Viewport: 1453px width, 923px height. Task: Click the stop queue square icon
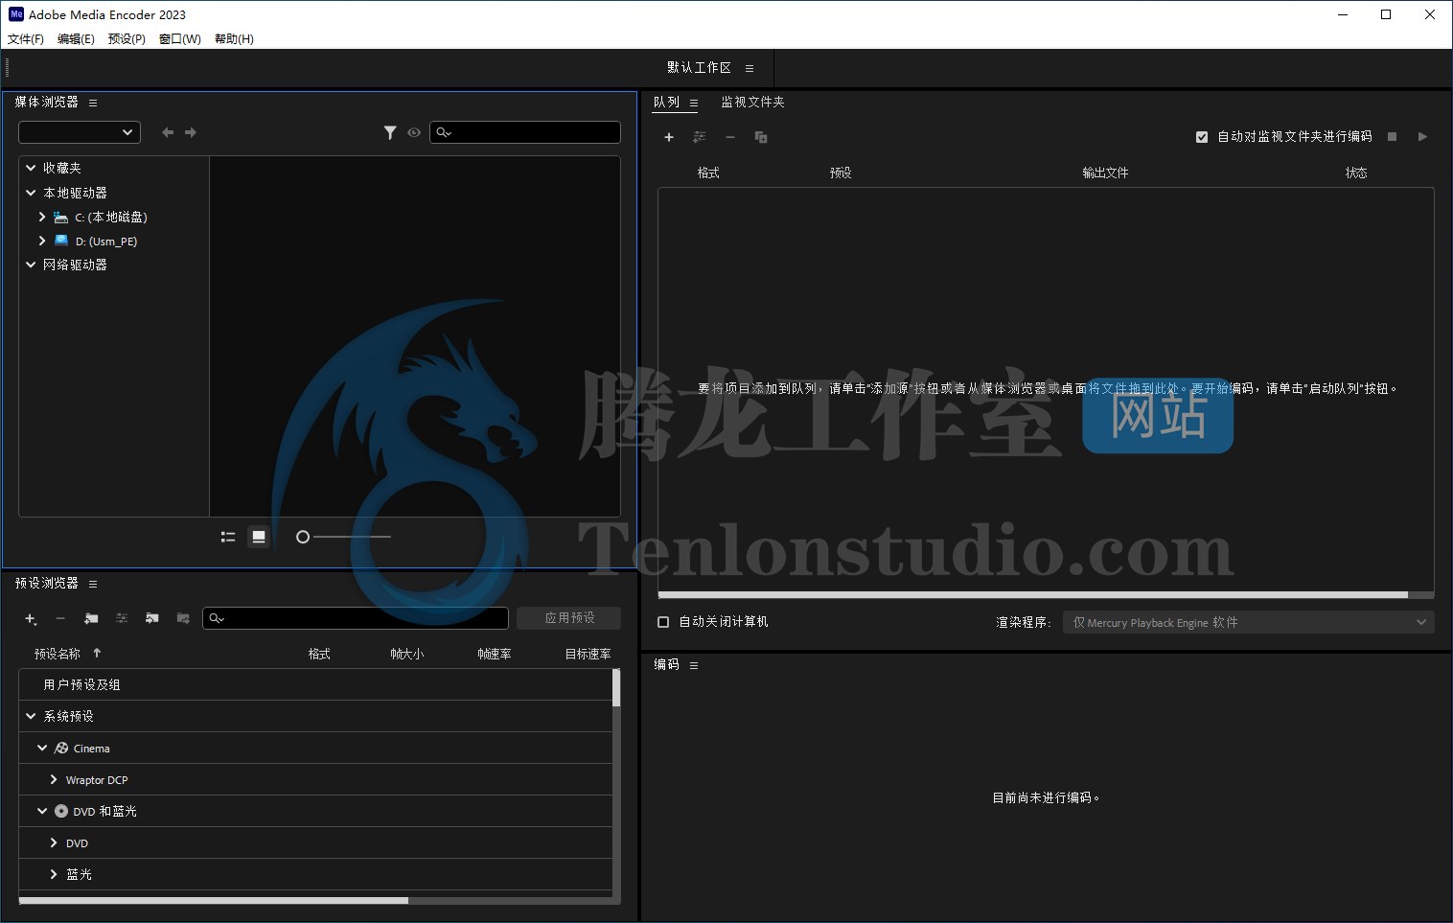pos(1393,137)
